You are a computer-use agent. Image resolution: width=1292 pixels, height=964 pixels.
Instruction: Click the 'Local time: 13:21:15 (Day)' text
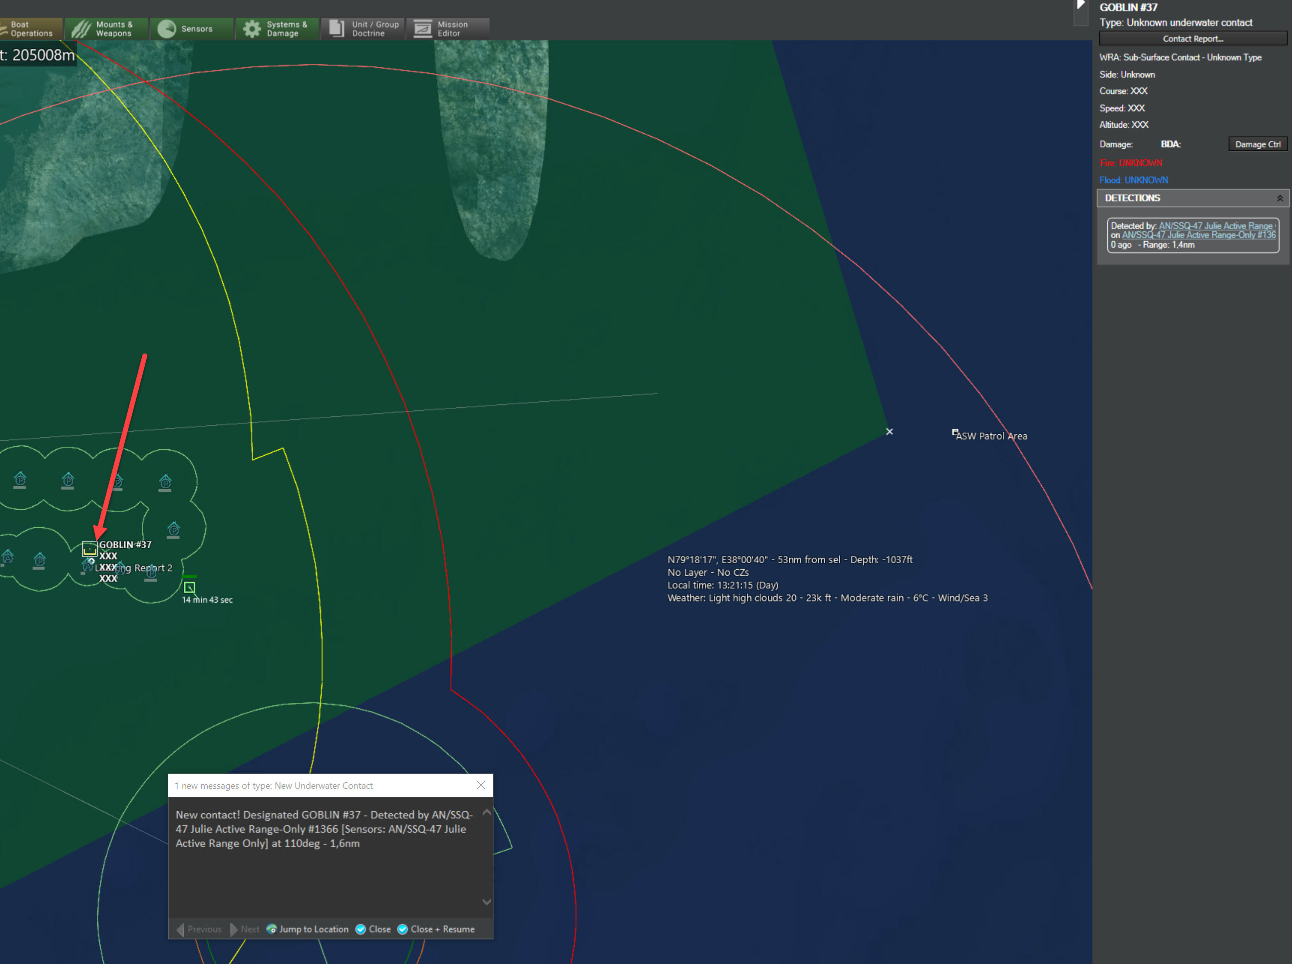tap(723, 585)
